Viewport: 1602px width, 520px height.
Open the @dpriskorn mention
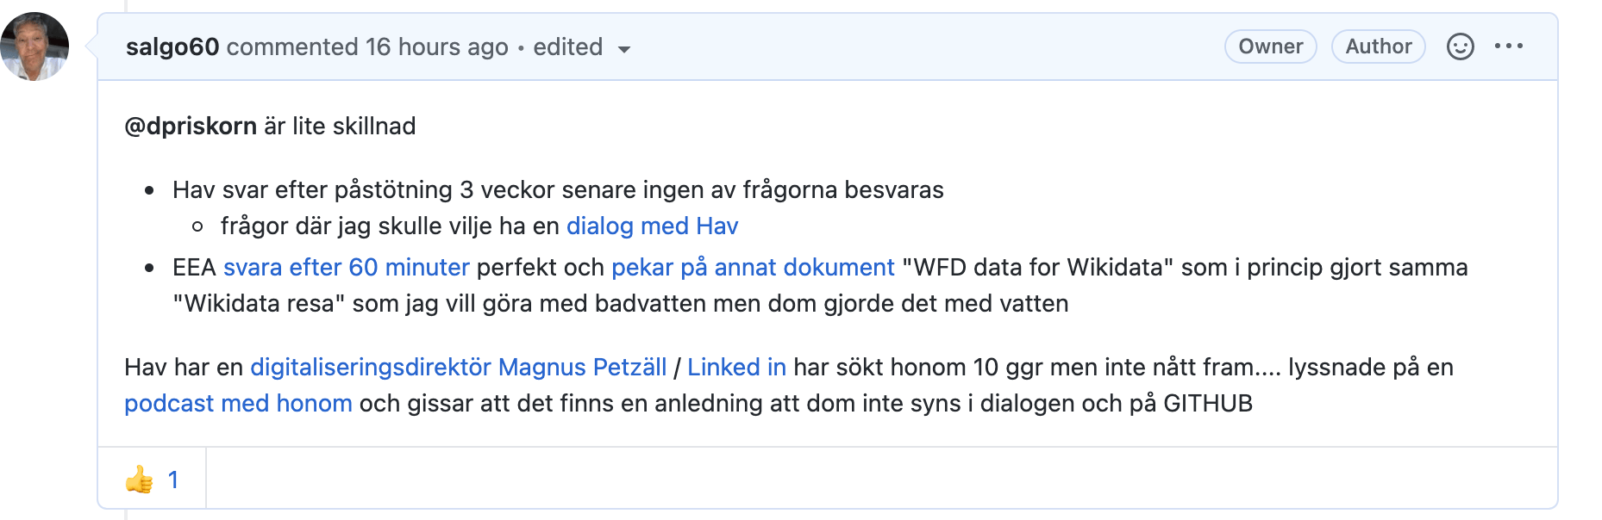point(191,127)
